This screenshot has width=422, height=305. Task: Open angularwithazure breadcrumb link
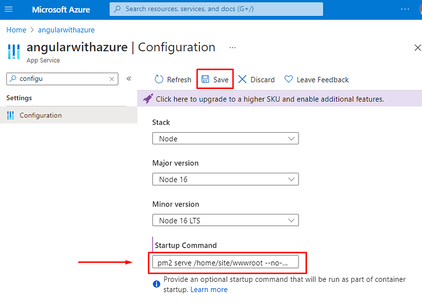click(66, 30)
